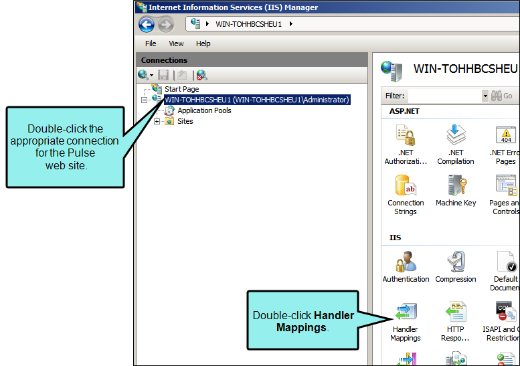Open the Help menu
Image resolution: width=520 pixels, height=366 pixels.
(203, 43)
